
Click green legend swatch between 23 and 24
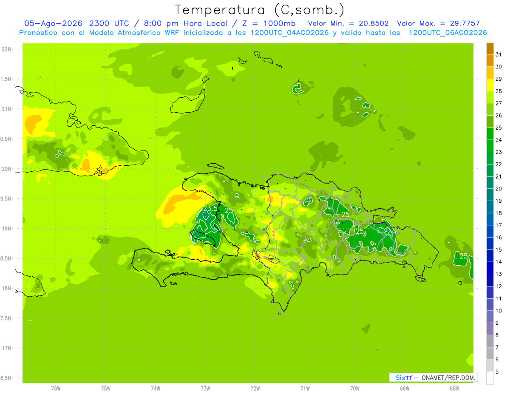click(490, 146)
